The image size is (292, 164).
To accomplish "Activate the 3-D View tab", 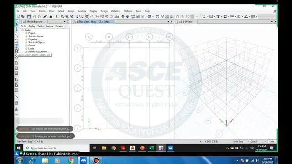I will point(187,22).
